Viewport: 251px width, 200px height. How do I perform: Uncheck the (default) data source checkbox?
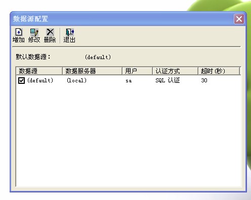tap(21, 80)
